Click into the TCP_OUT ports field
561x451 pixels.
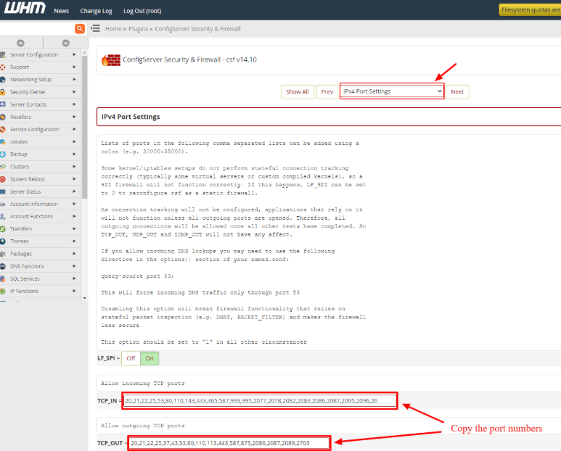229,443
